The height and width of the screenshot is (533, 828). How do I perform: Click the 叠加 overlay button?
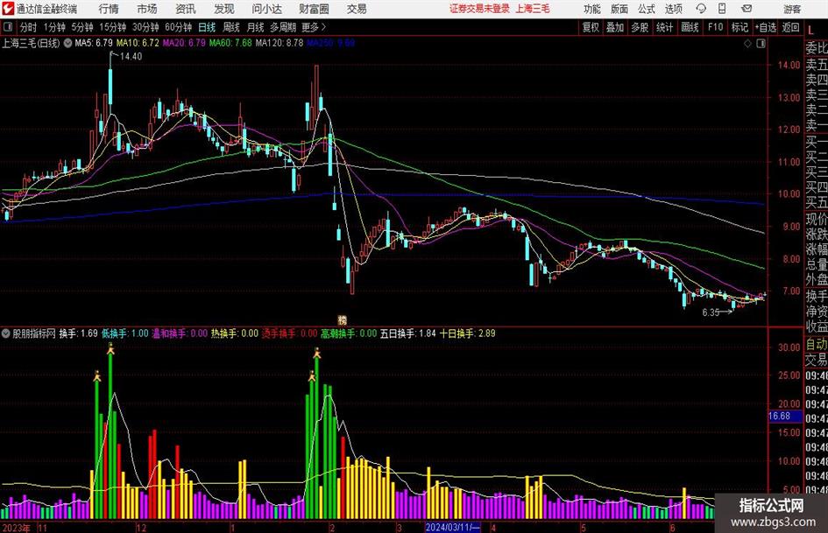pyautogui.click(x=615, y=27)
